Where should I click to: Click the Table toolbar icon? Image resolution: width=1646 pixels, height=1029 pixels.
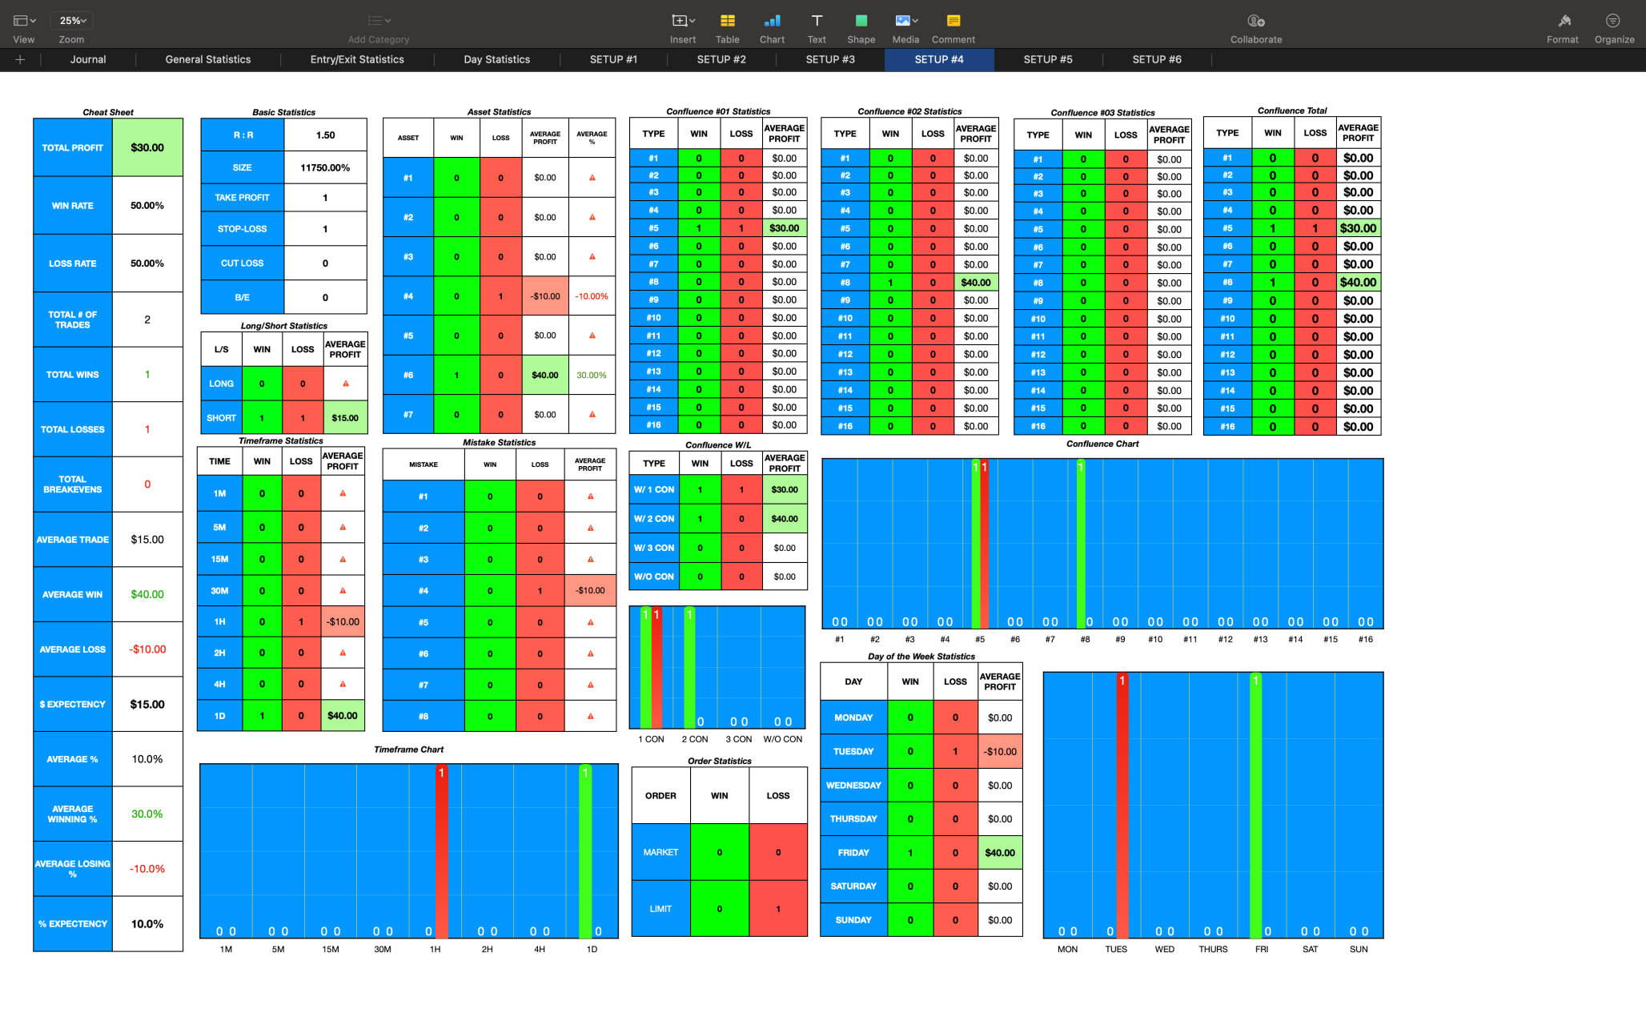pyautogui.click(x=727, y=21)
